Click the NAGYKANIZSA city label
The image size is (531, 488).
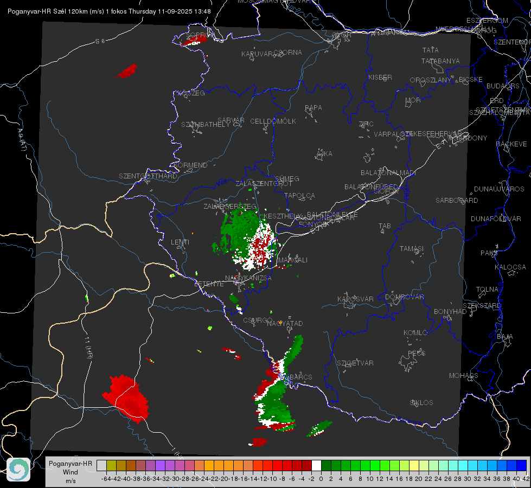pyautogui.click(x=248, y=278)
